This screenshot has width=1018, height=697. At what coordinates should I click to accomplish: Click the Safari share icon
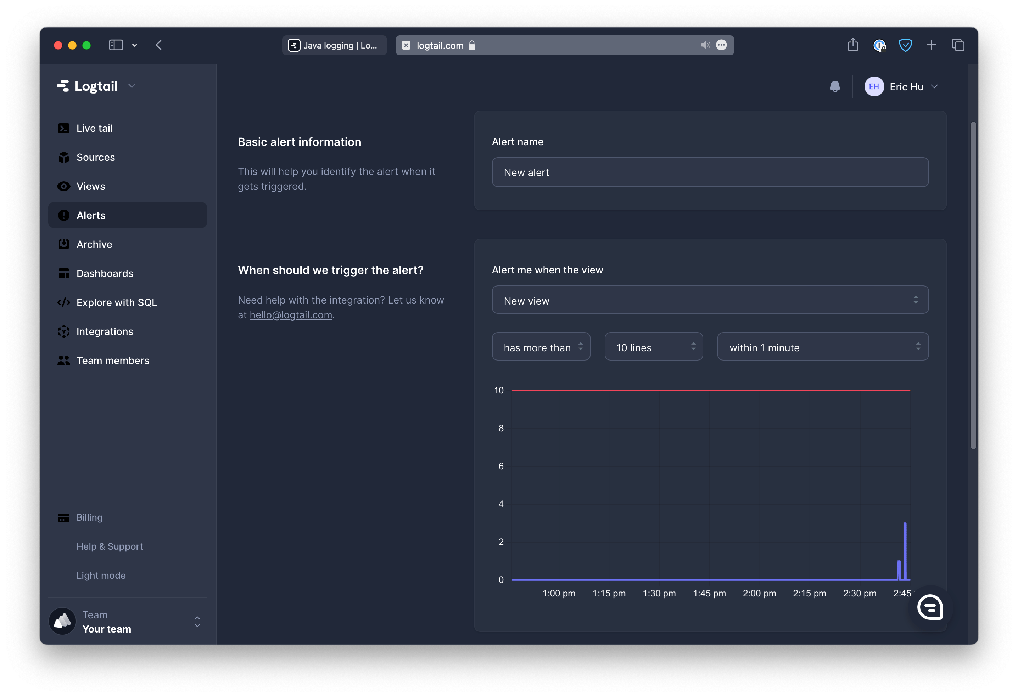852,45
